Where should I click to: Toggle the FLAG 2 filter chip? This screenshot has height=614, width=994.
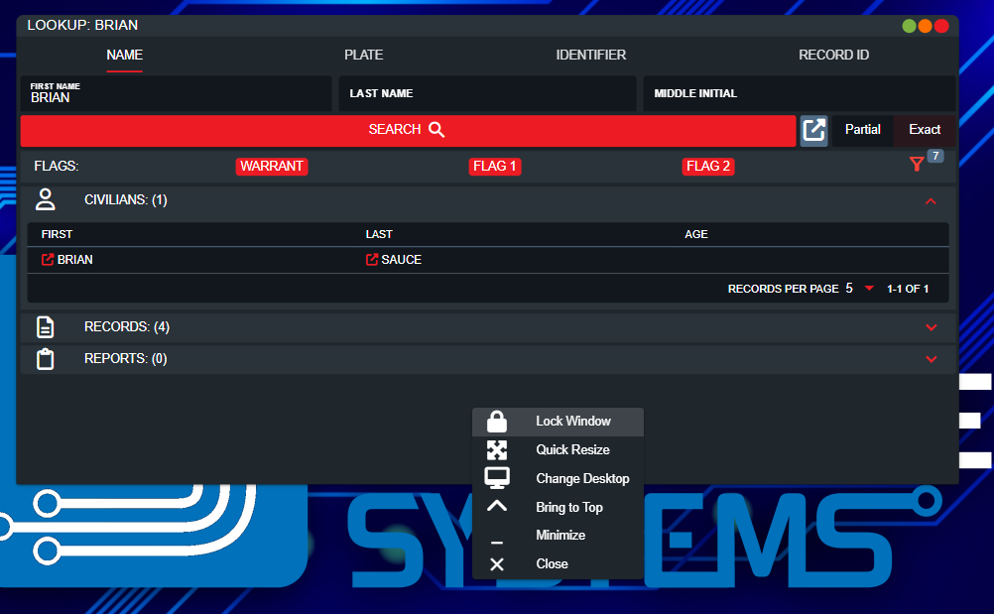pyautogui.click(x=708, y=167)
